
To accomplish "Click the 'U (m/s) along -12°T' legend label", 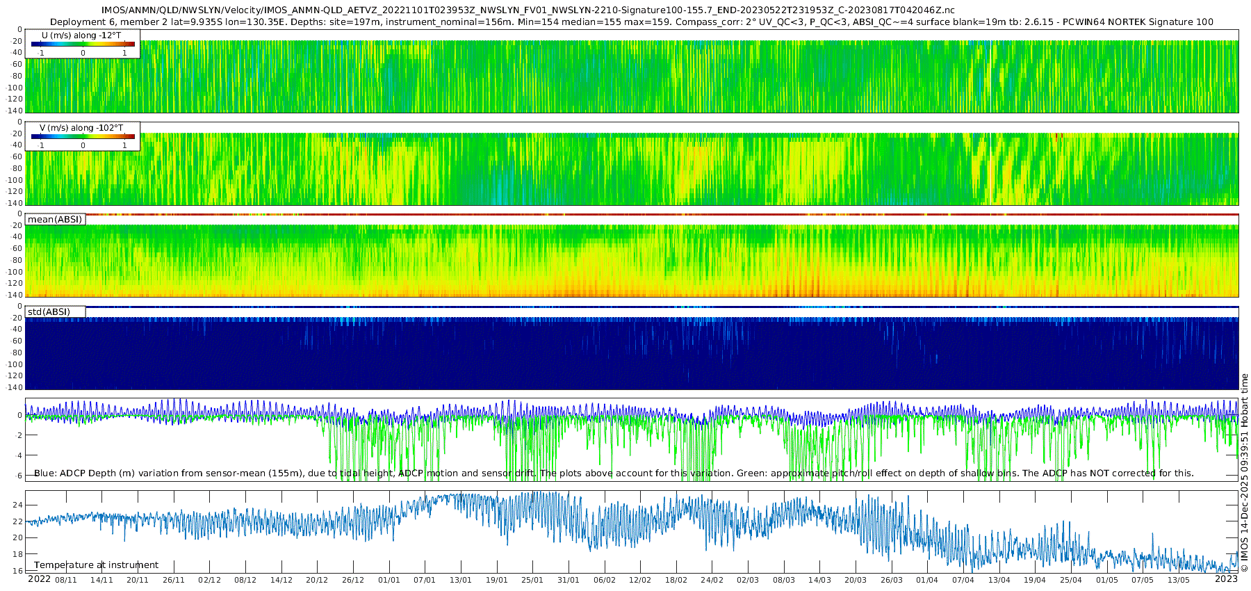I will point(81,35).
